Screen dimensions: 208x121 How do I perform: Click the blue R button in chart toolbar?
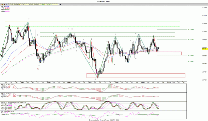pyautogui.click(x=6, y=4)
